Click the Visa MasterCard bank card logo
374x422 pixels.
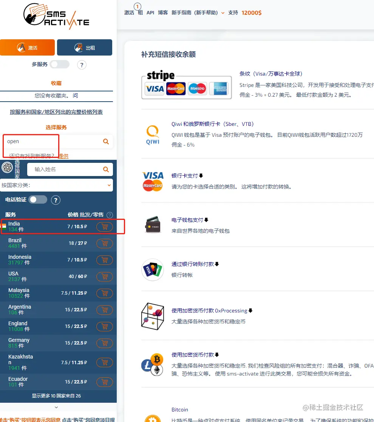[153, 181]
